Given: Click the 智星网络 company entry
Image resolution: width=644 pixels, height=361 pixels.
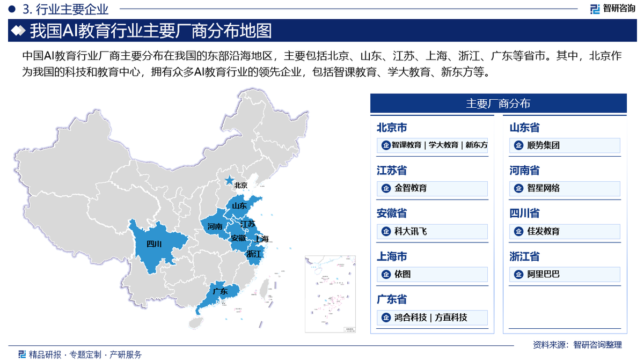Looking at the screenshot, I should (565, 188).
